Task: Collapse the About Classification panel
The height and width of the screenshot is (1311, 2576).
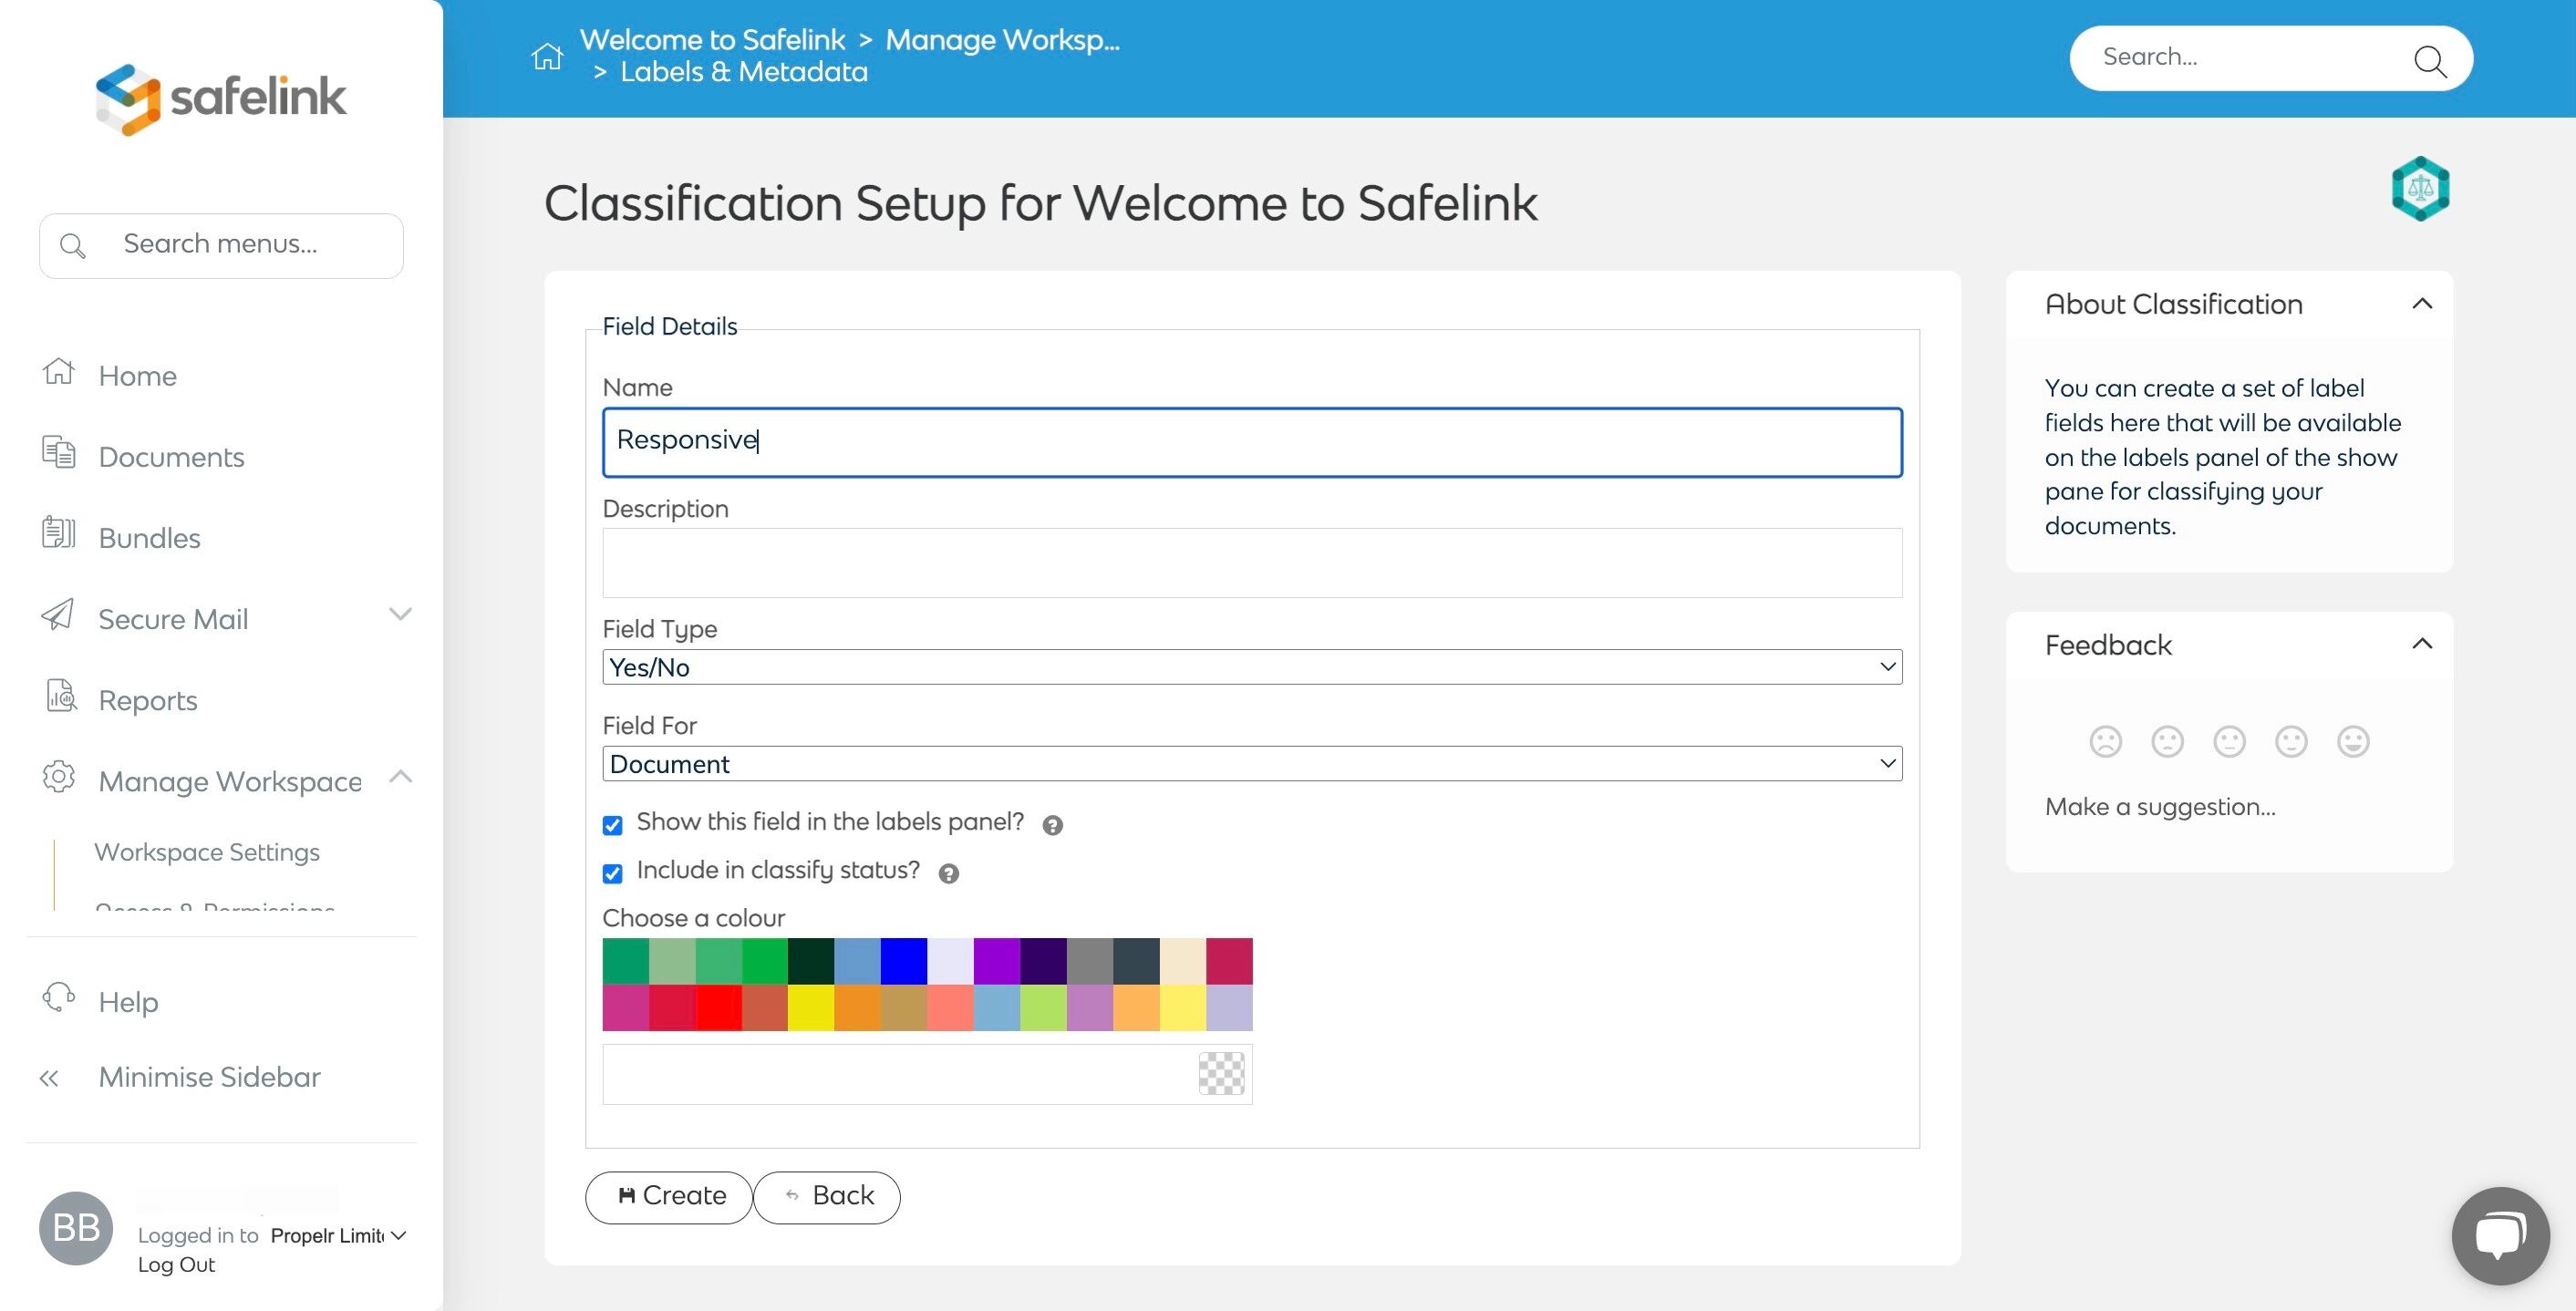Action: point(2421,304)
